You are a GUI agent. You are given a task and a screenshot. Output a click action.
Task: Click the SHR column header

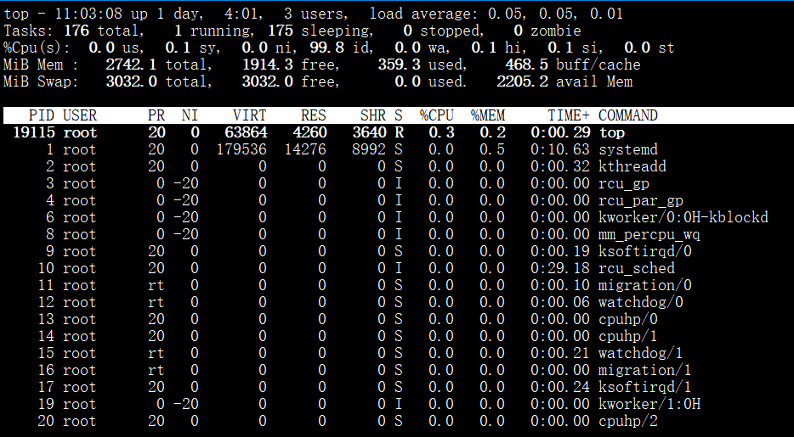pyautogui.click(x=373, y=115)
